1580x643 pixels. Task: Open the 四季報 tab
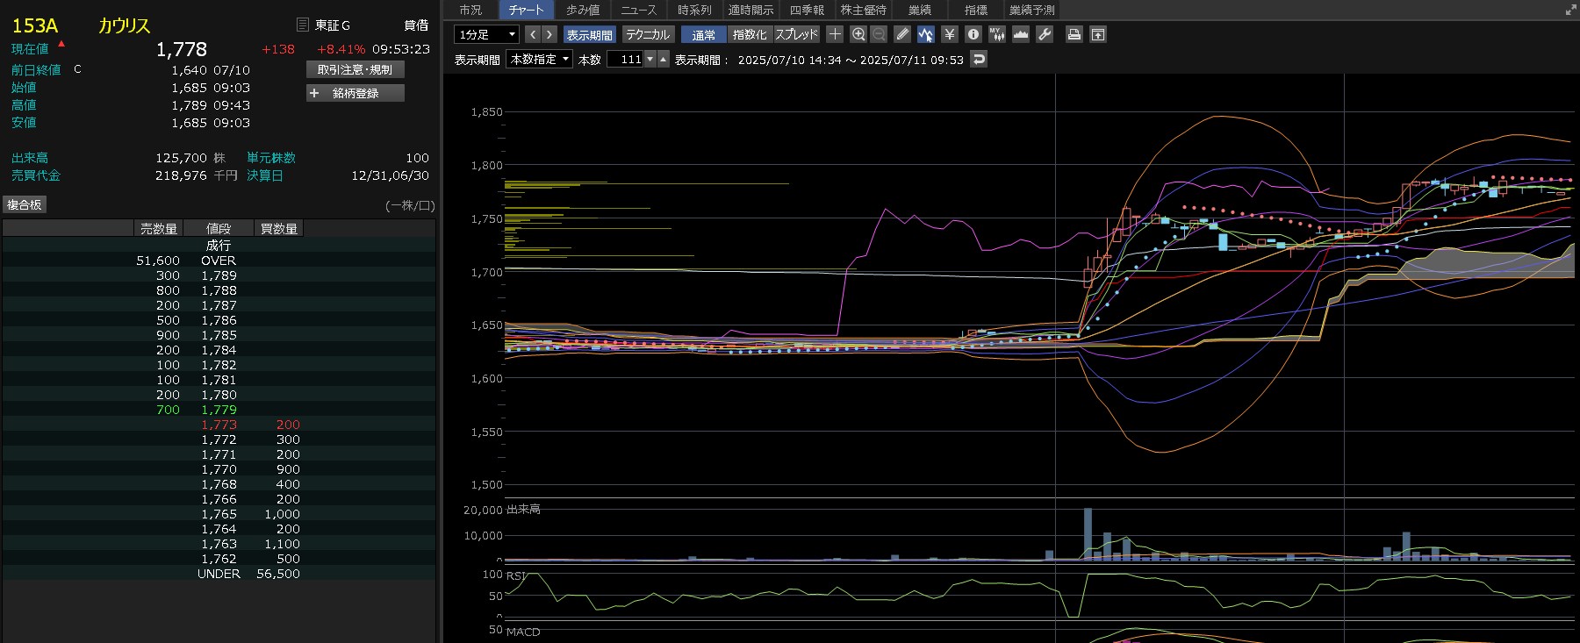point(807,10)
